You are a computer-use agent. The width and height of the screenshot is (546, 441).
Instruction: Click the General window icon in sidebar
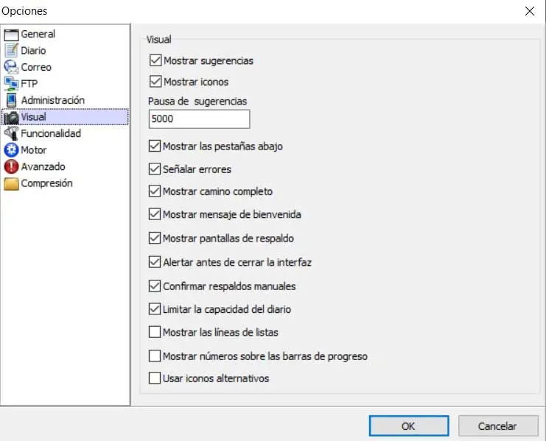[11, 34]
